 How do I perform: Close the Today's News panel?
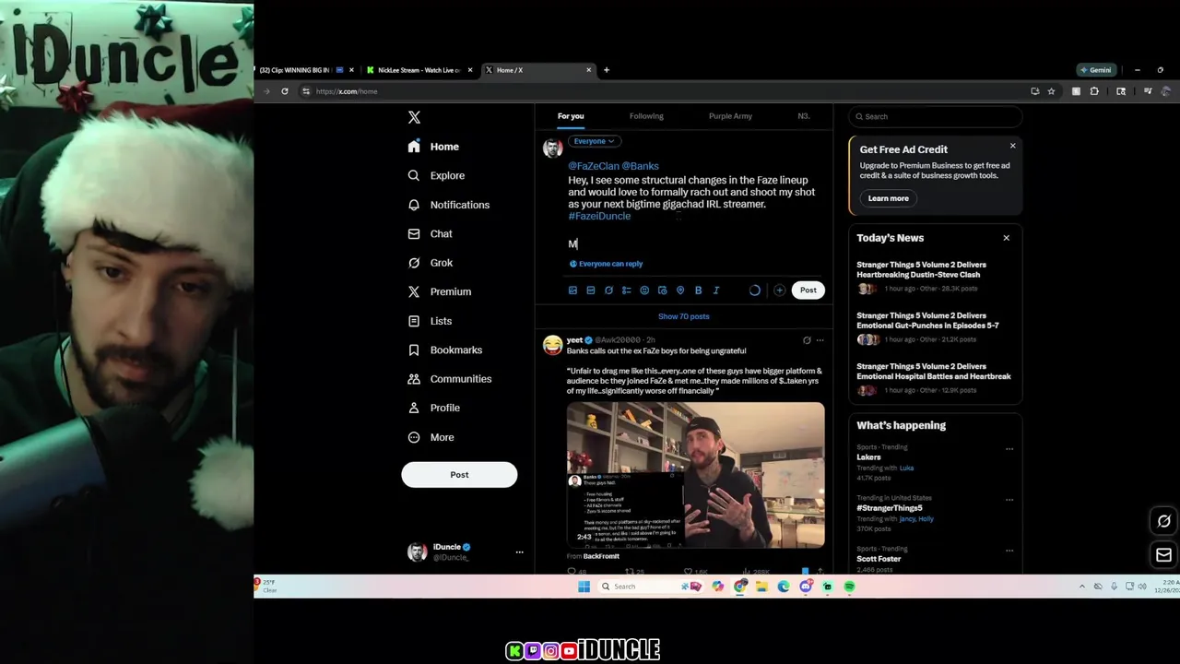coord(1006,238)
